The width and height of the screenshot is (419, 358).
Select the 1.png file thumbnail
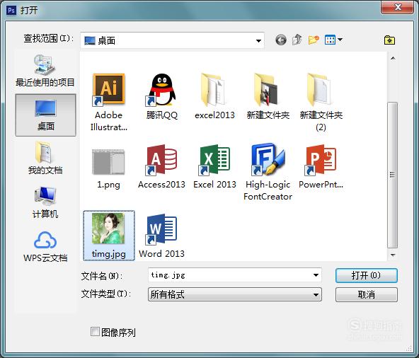[x=108, y=162]
